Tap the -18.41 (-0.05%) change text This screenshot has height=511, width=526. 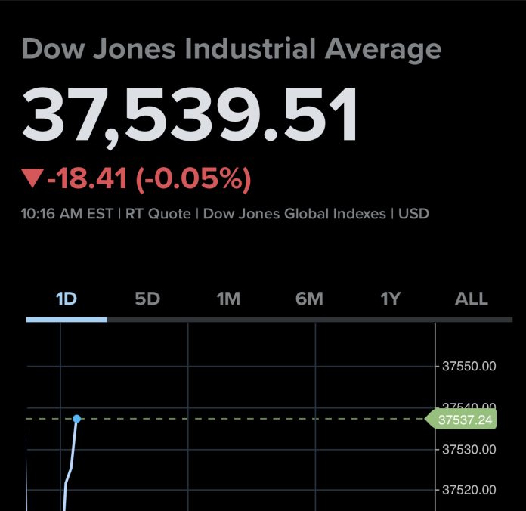click(x=148, y=179)
